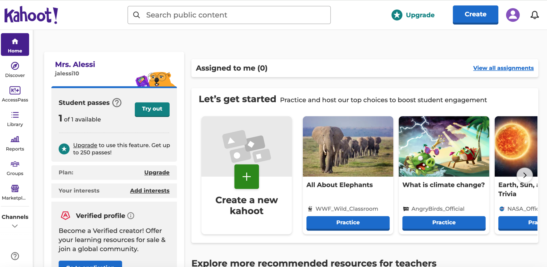
Task: Open the help question mark in sidebar
Action: [15, 256]
